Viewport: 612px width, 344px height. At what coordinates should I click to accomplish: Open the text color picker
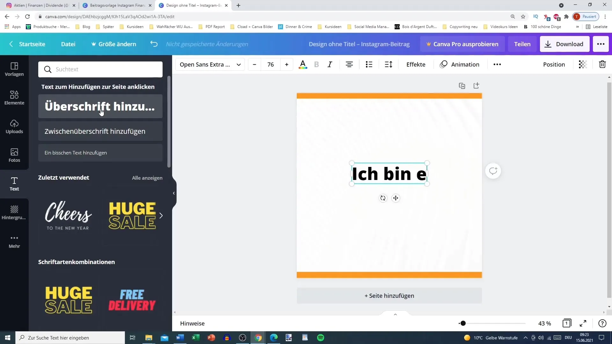303,65
